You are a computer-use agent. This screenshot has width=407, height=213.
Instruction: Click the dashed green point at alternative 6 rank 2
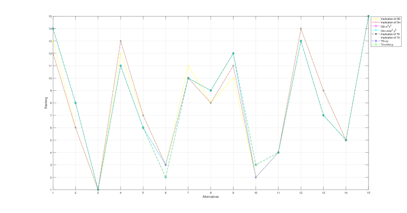point(165,177)
